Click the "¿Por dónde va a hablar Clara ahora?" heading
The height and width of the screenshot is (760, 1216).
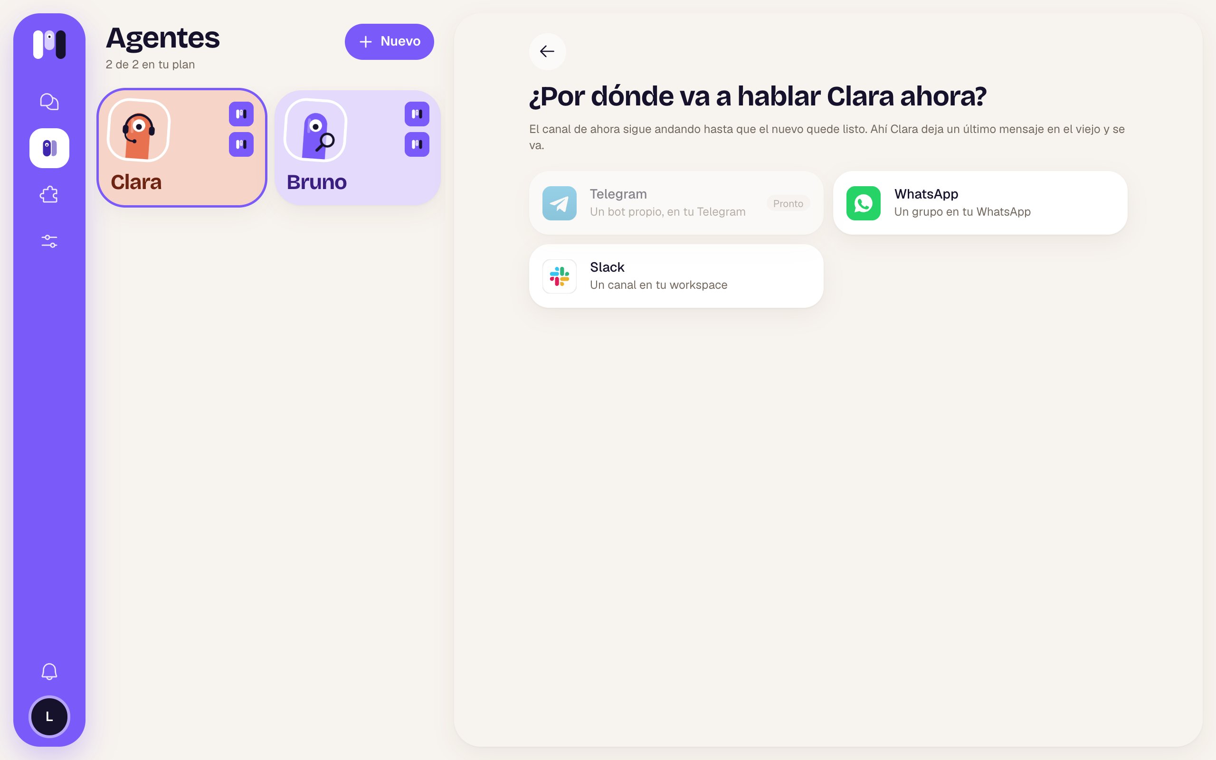(758, 96)
